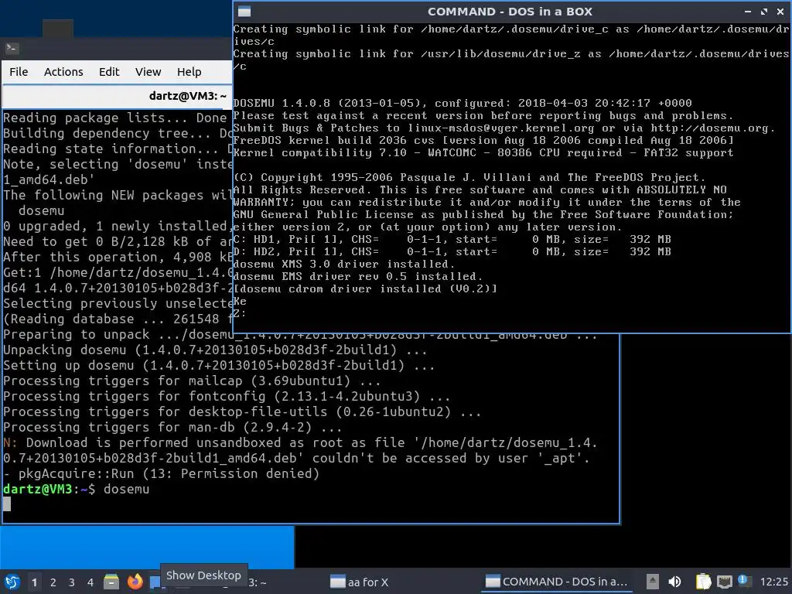Open the View menu in terminal

click(148, 72)
